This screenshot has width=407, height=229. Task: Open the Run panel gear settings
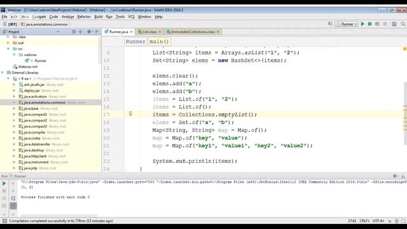tap(395, 176)
